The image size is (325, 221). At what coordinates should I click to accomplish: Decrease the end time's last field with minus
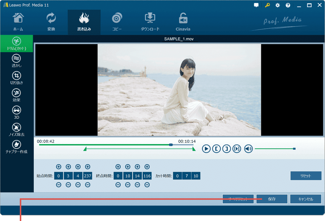click(147, 185)
